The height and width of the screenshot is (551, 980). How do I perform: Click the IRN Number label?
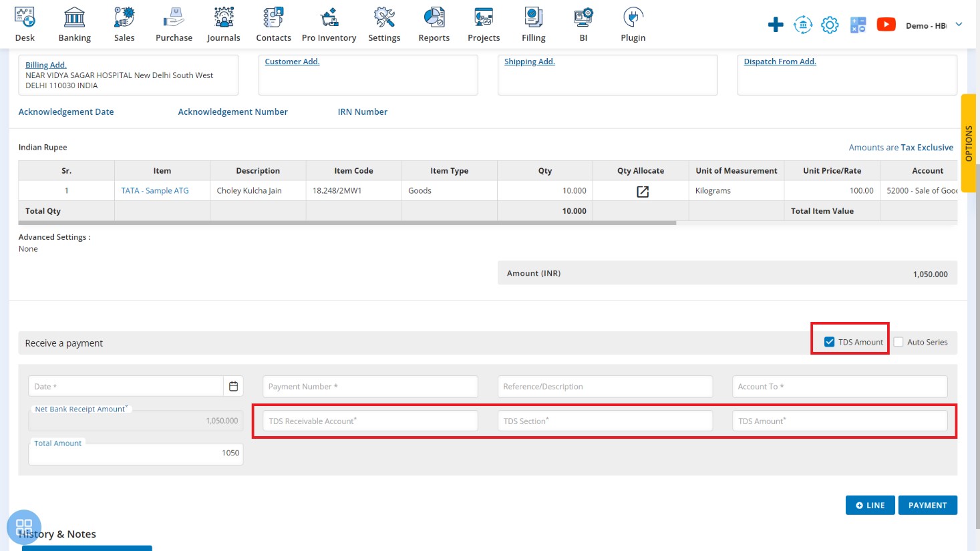(362, 112)
